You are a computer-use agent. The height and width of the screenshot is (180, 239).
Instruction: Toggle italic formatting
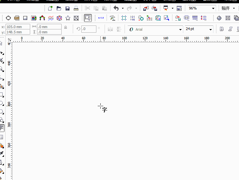tap(230, 29)
